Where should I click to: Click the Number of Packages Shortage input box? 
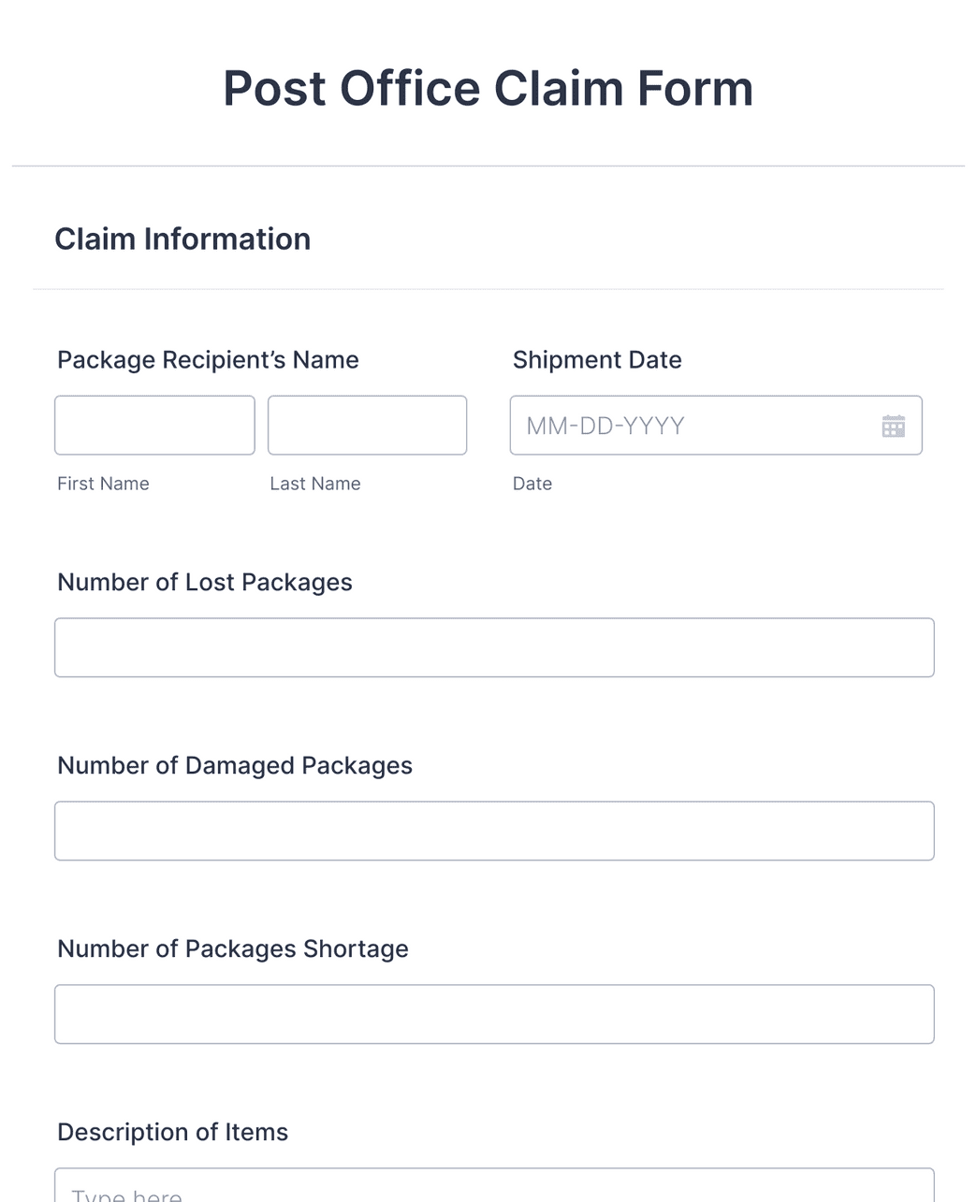494,1014
